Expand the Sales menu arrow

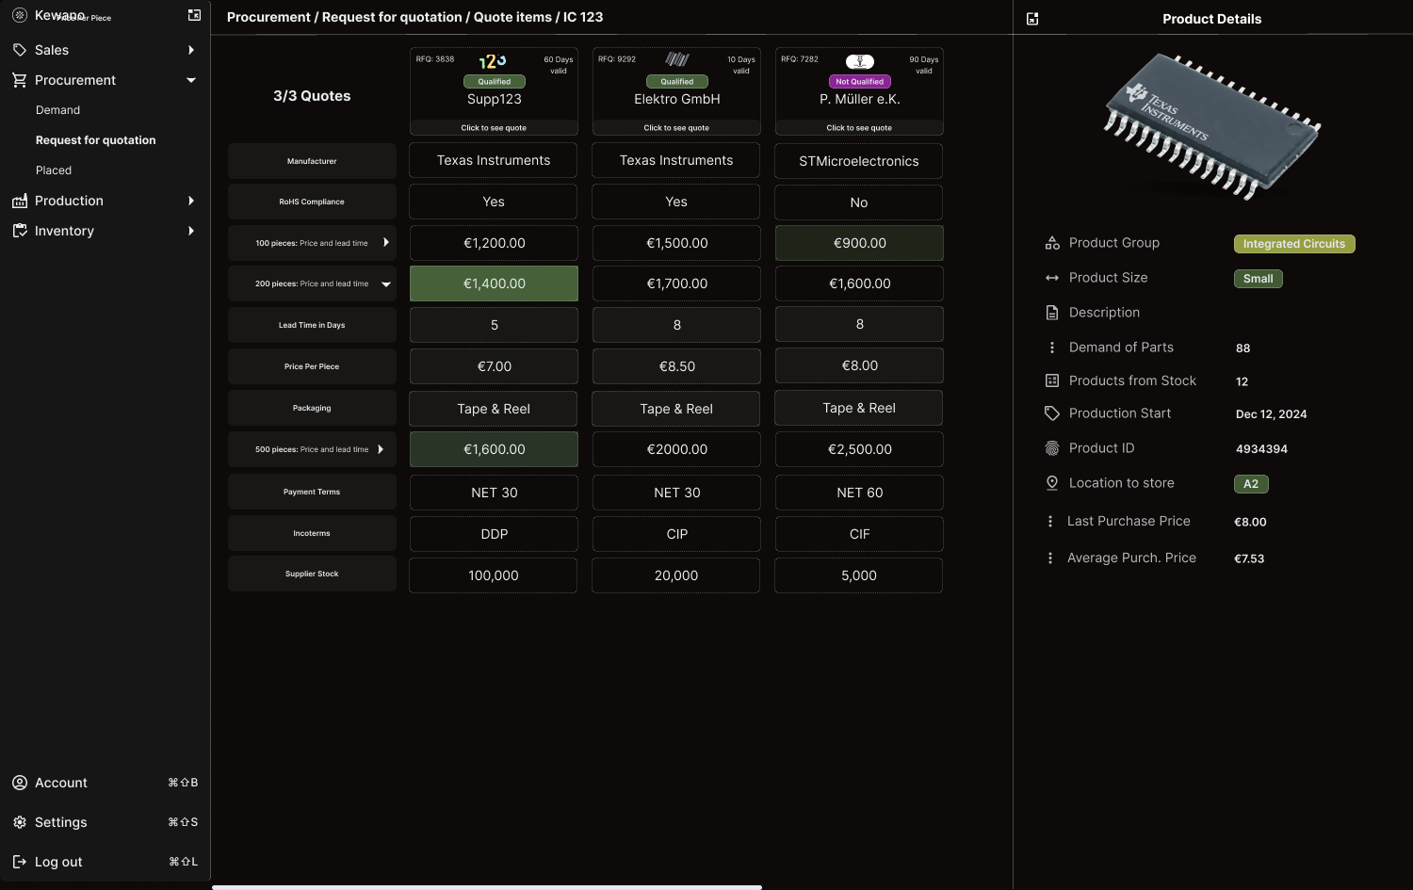[x=191, y=50]
